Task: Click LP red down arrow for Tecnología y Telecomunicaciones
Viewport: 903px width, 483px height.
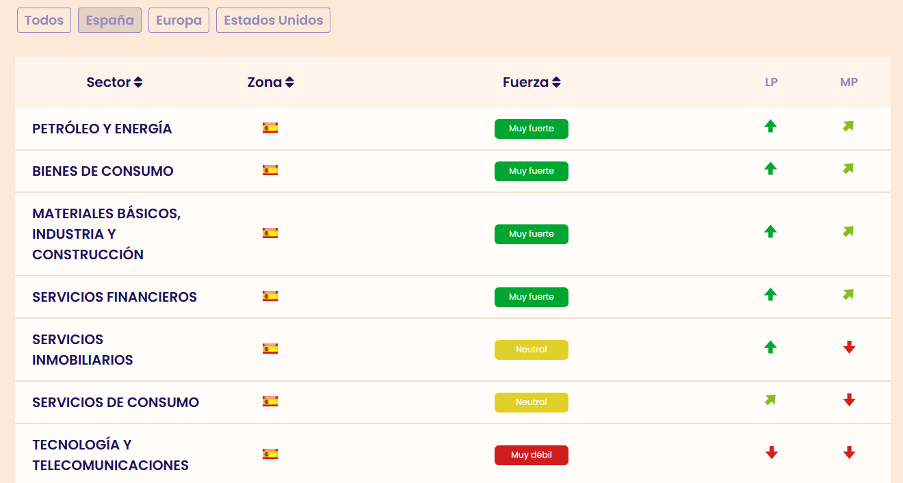Action: 771,452
